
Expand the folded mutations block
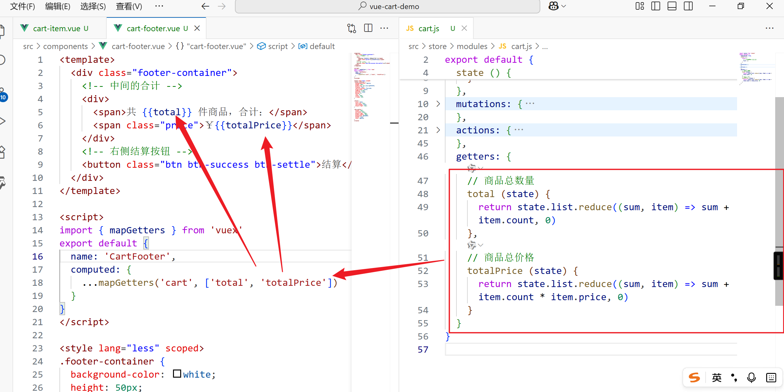point(438,104)
